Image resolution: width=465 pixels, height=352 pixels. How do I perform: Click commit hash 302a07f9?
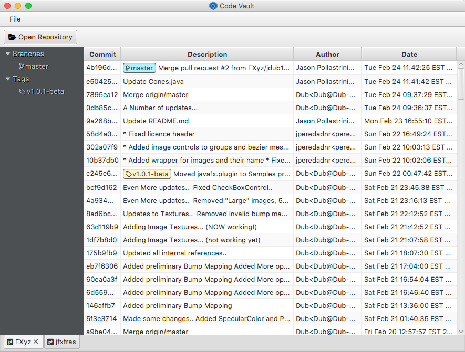point(102,147)
